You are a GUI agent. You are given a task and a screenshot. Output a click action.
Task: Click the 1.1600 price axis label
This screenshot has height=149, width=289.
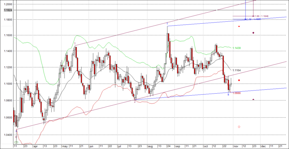(8, 35)
